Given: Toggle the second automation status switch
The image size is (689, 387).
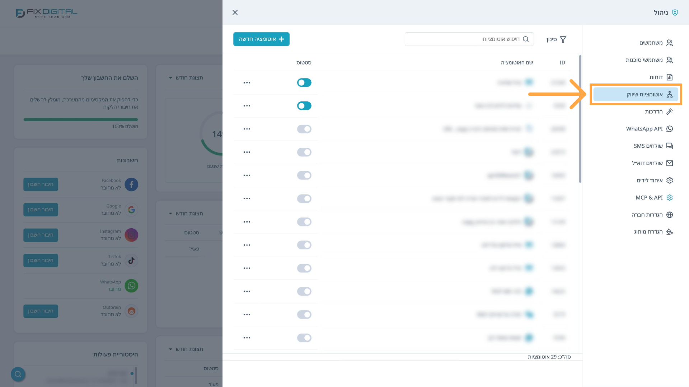Looking at the screenshot, I should tap(304, 106).
